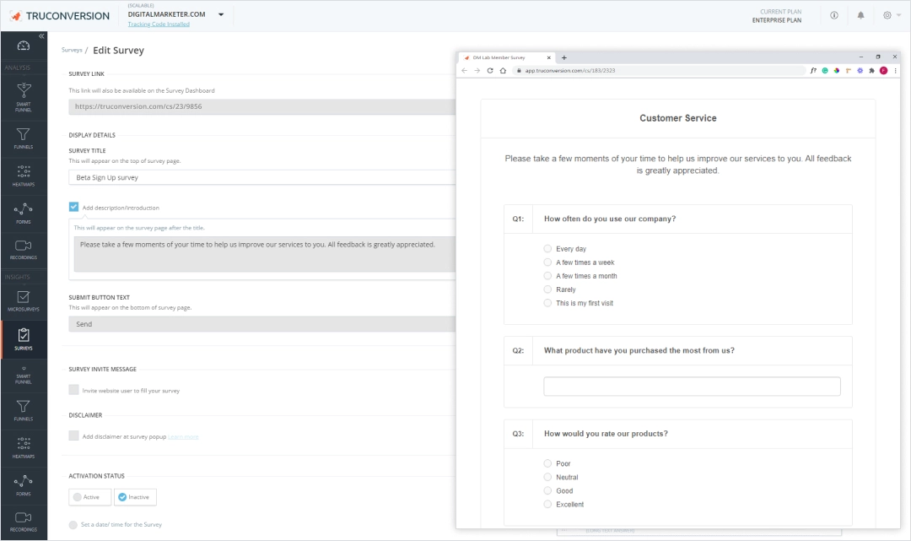Viewport: 911px width, 541px height.
Task: Expand the DIGITALMARKETER.COM site dropdown
Action: pyautogui.click(x=221, y=14)
